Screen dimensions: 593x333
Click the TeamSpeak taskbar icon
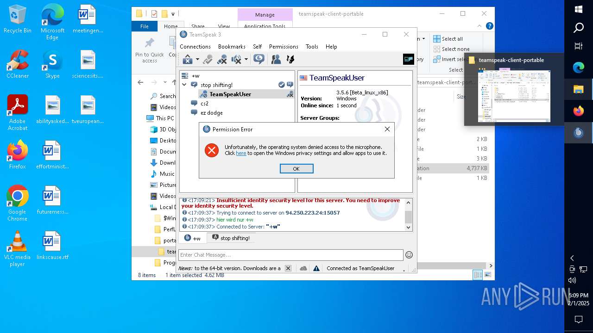click(x=579, y=133)
